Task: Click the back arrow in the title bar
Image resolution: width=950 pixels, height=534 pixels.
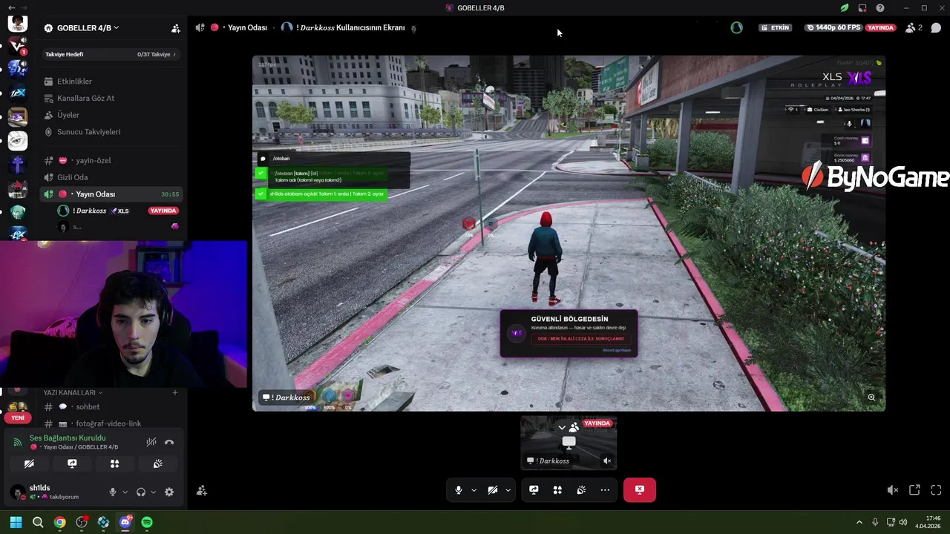Action: coord(11,8)
